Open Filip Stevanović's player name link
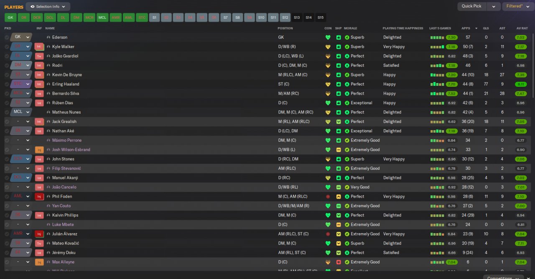This screenshot has width=535, height=279. click(x=66, y=168)
